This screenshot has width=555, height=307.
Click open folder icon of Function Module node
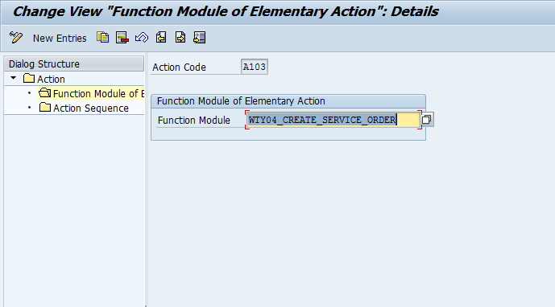click(x=44, y=93)
